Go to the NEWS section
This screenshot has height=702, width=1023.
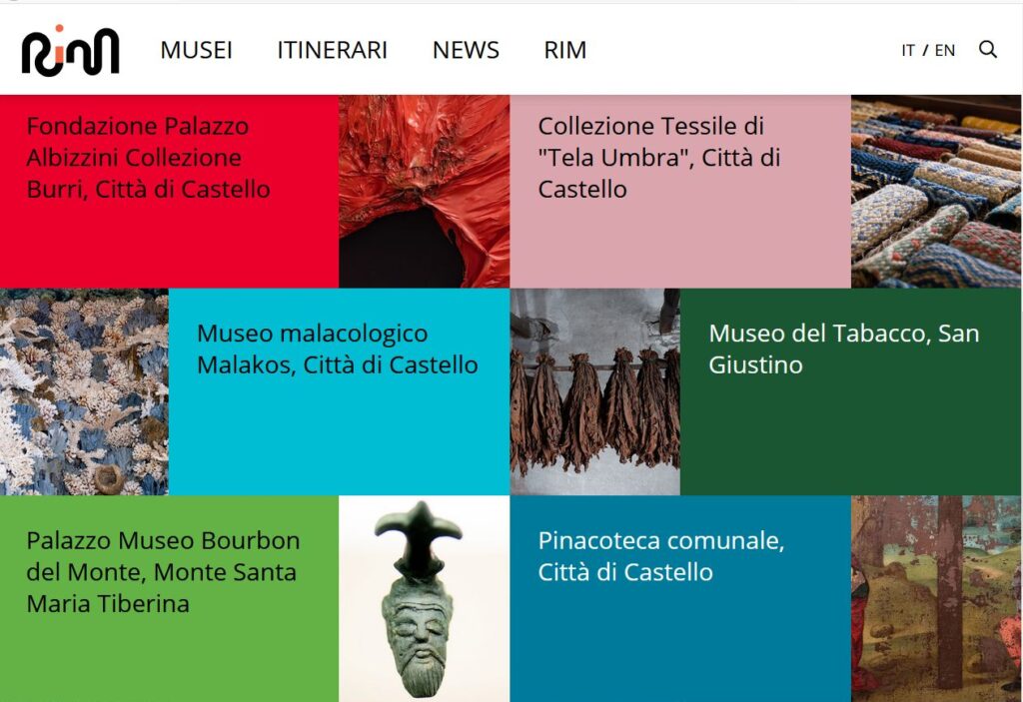click(466, 50)
